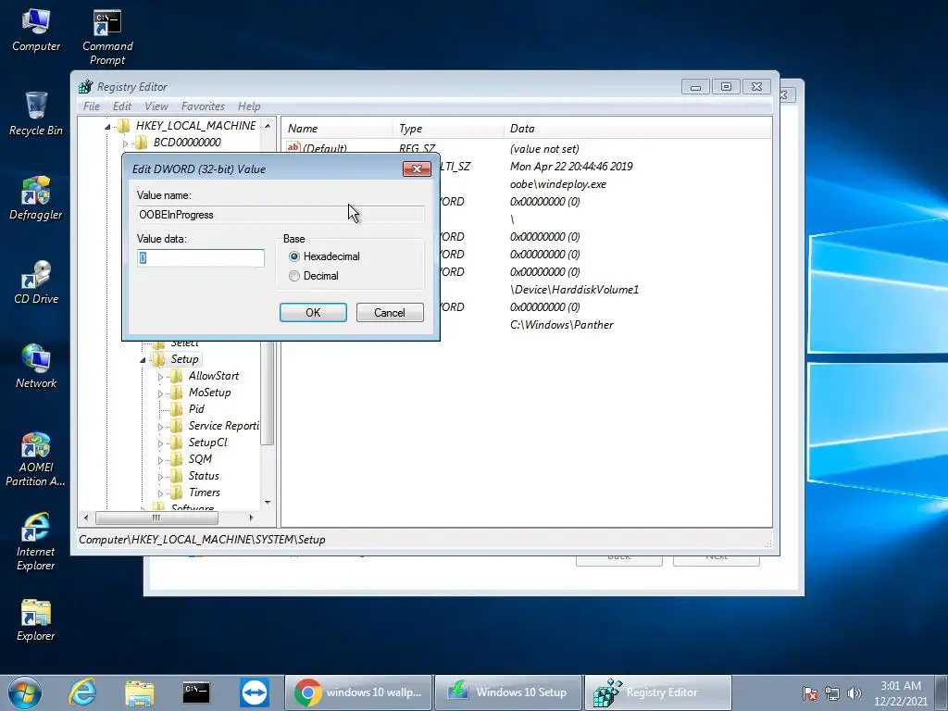Viewport: 948px width, 711px height.
Task: Open the Favorites menu
Action: [x=203, y=106]
